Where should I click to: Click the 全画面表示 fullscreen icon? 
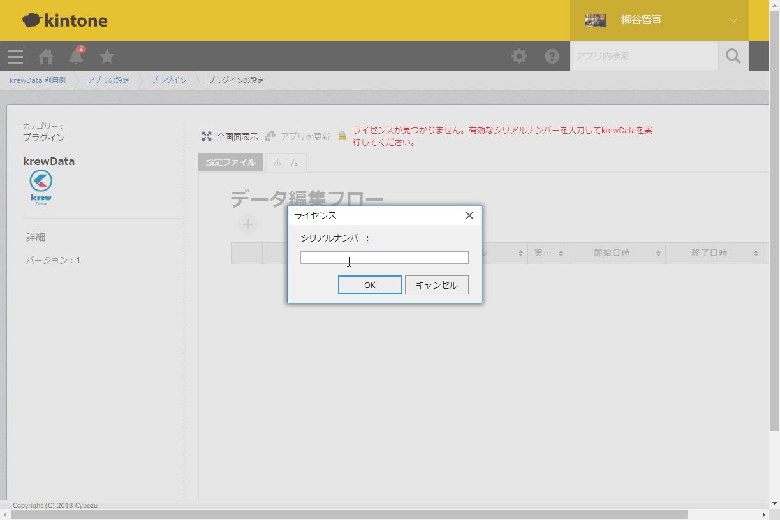207,136
